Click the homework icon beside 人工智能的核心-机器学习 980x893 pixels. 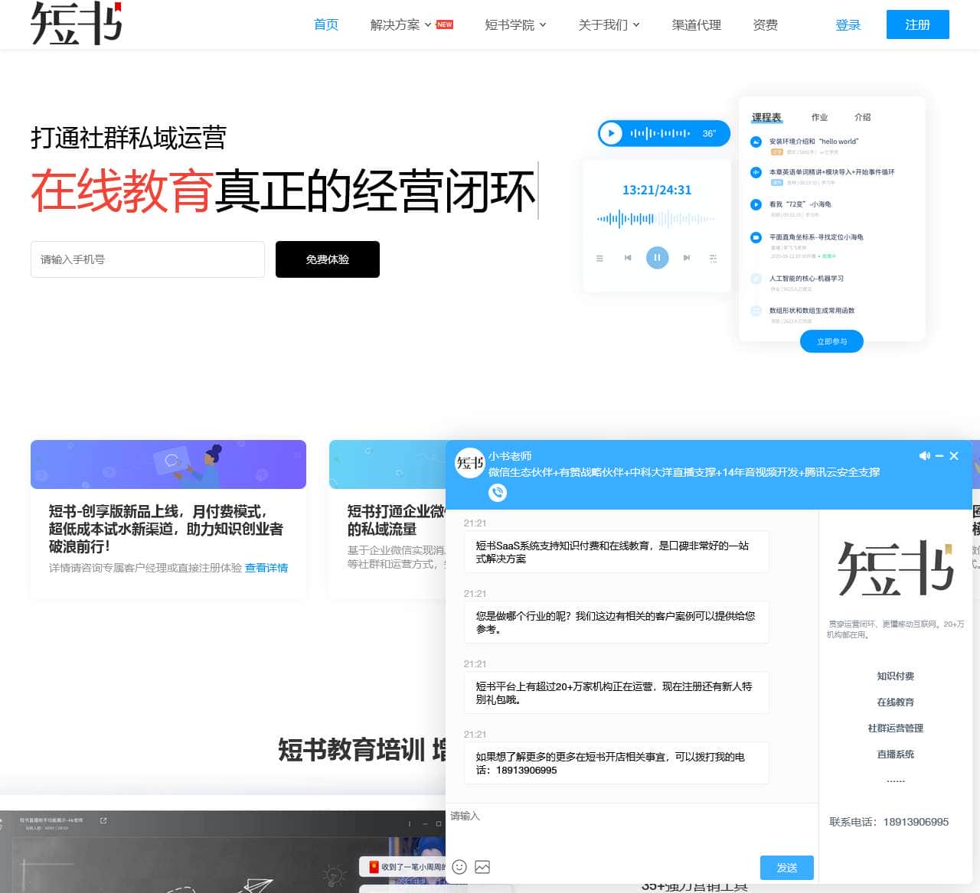tap(756, 279)
